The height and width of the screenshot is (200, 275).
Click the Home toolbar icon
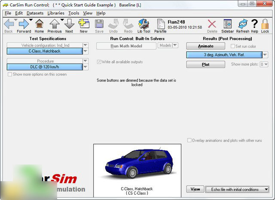[39, 26]
